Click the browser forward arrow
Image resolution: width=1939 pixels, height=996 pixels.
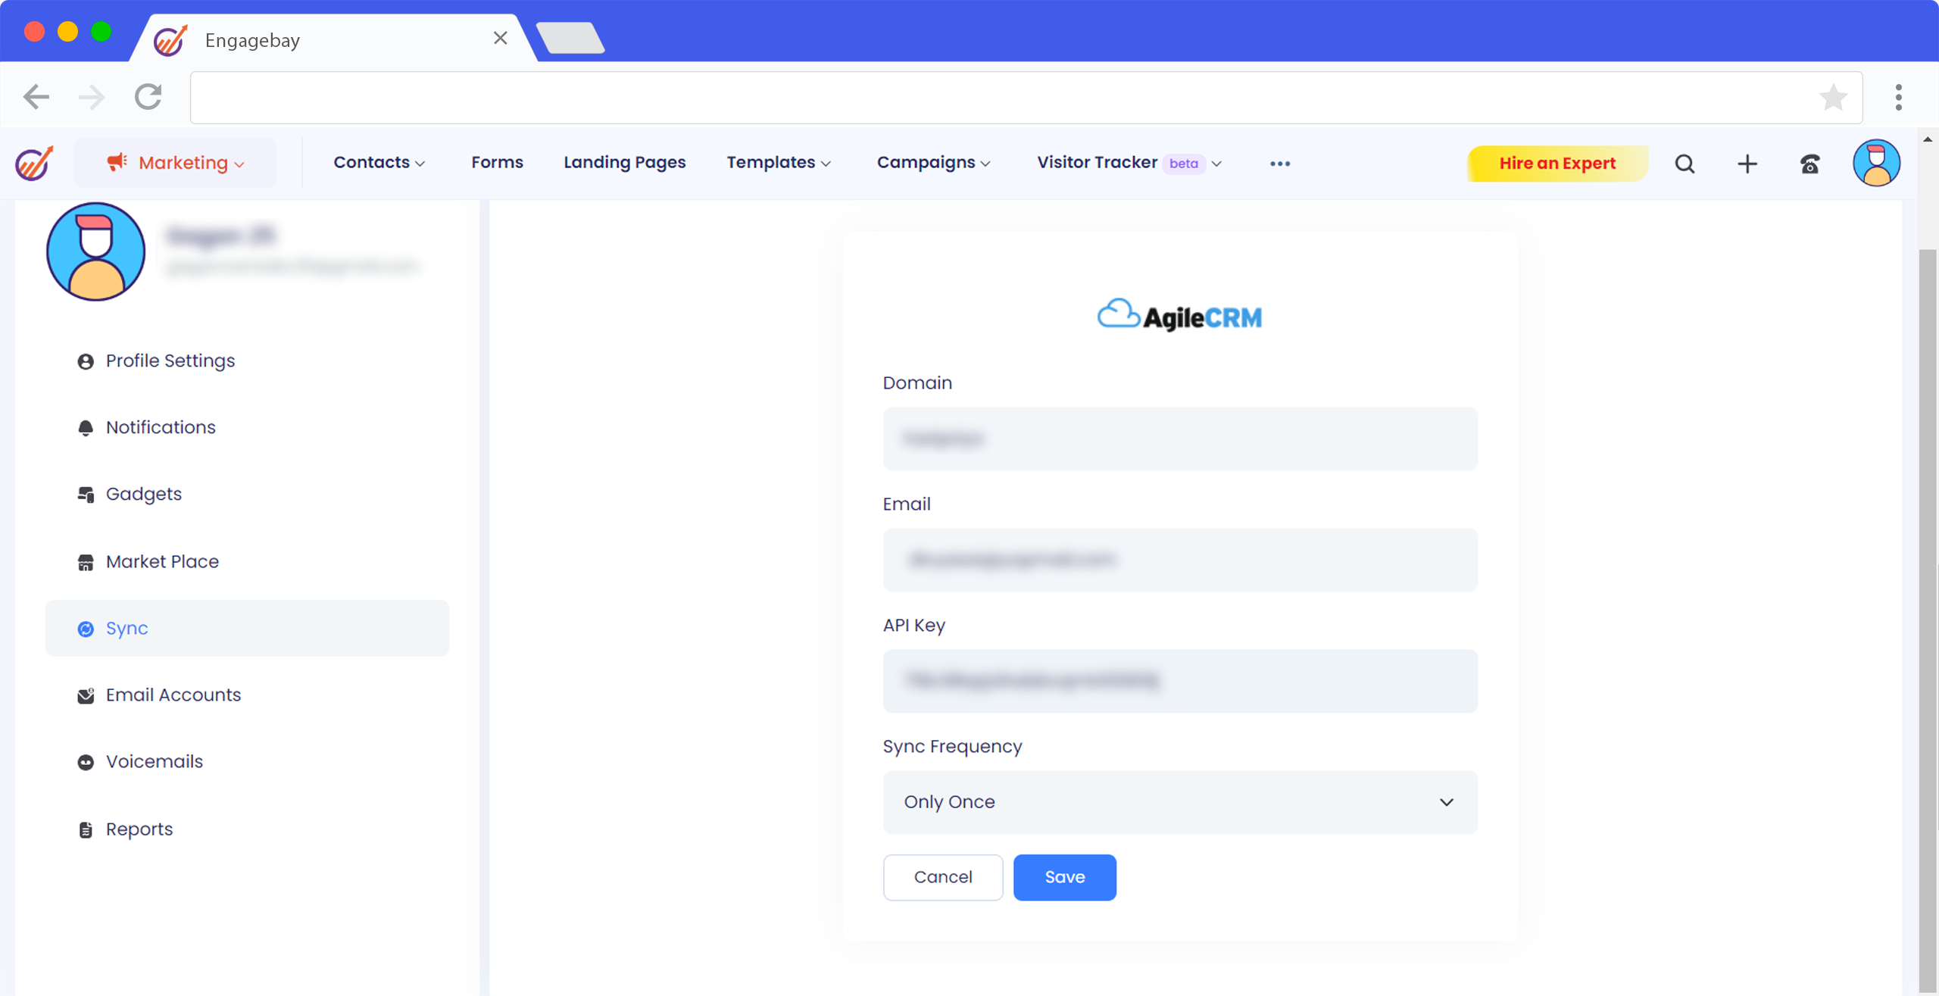92,97
